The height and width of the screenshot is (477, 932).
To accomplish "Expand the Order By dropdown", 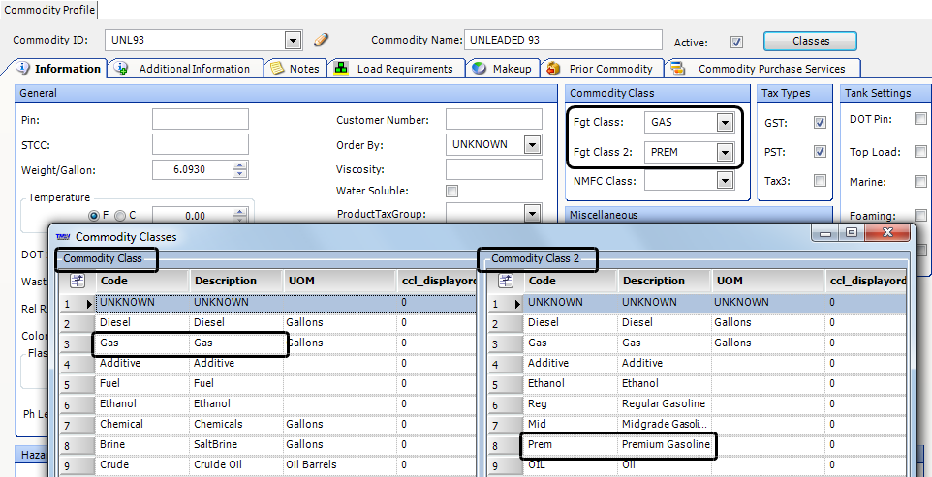I will [531, 145].
